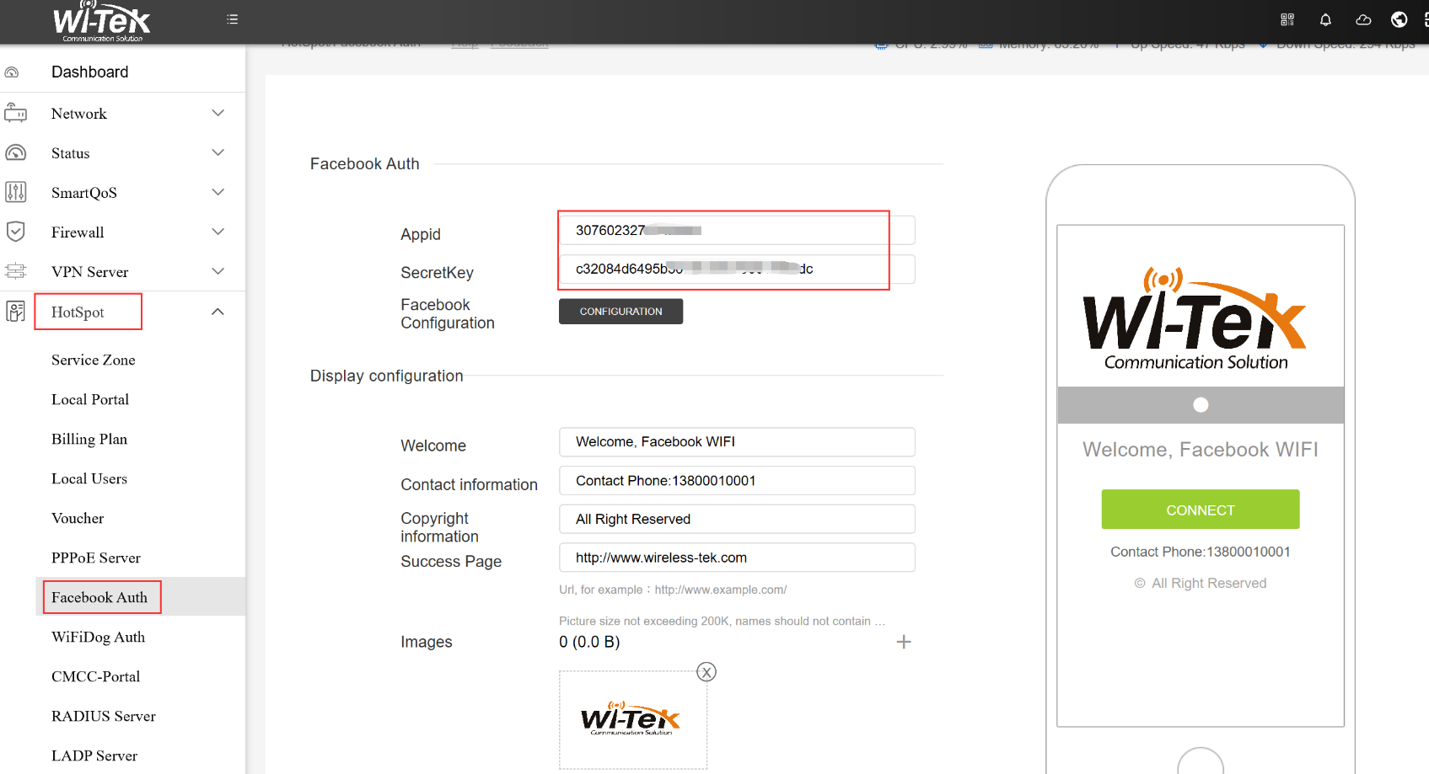Click the 'Facebook Auth' section heading

pyautogui.click(x=364, y=164)
